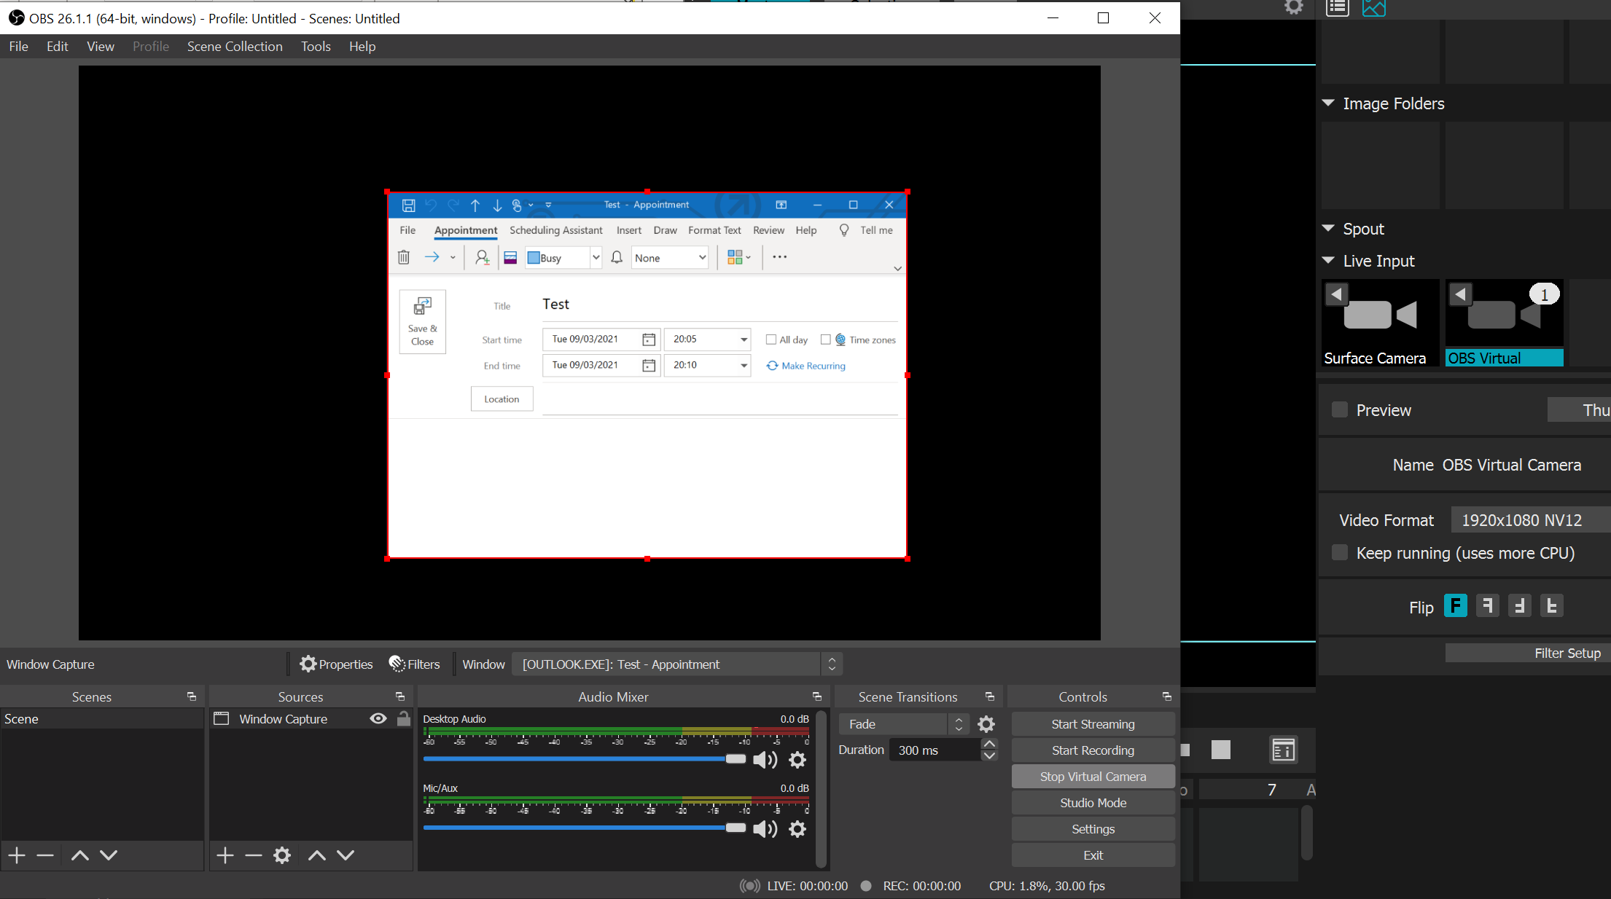Viewport: 1611px width, 899px height.
Task: Move source up in Sources list
Action: (x=317, y=855)
